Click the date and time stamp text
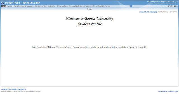 point(168,12)
